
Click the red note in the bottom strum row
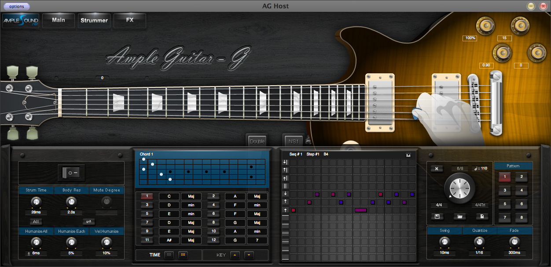click(294, 210)
